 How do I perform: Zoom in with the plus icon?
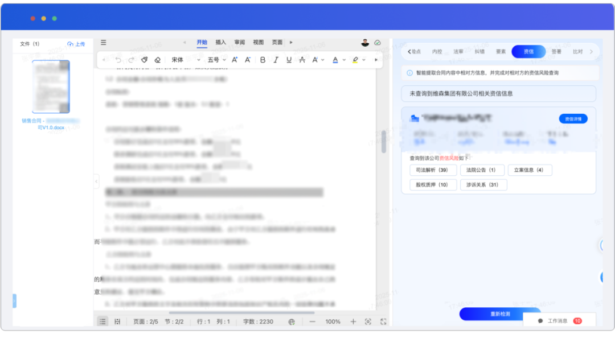(x=353, y=321)
